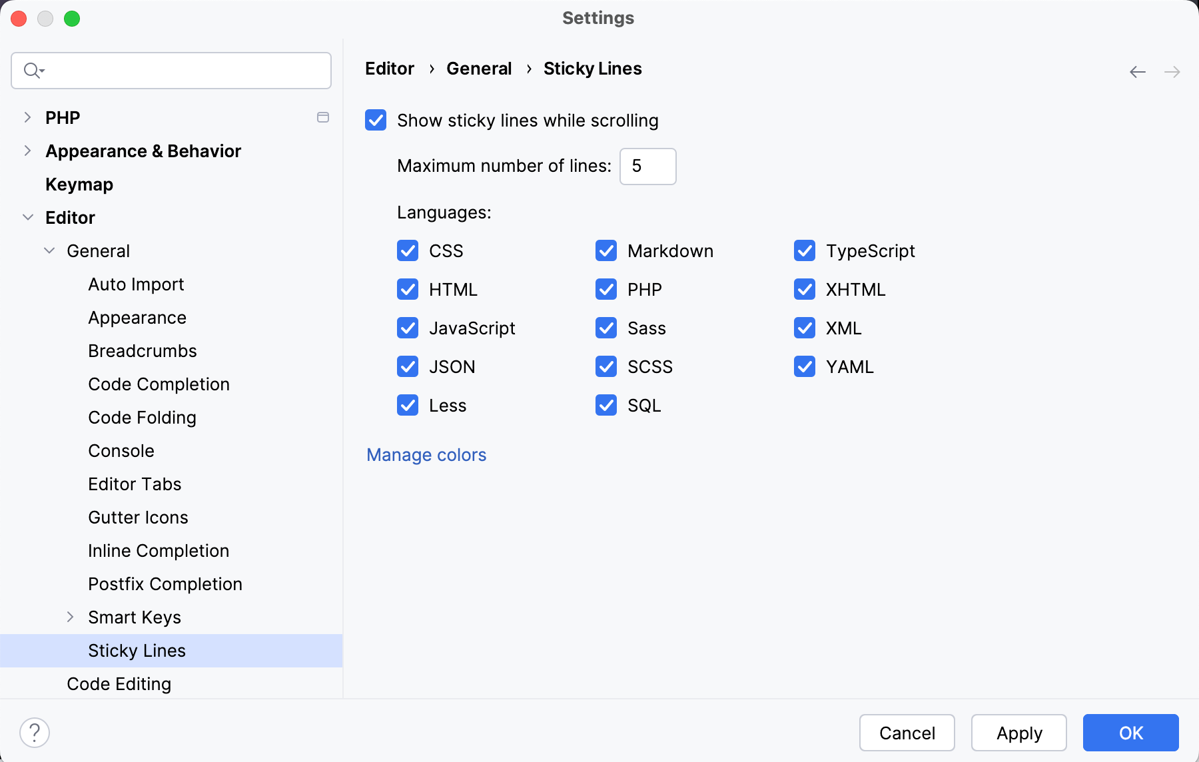Viewport: 1199px width, 762px height.
Task: Expand the Smart Keys node
Action: click(71, 617)
